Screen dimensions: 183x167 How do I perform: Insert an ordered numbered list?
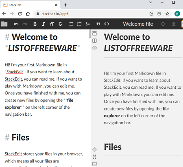pyautogui.click(x=79, y=24)
